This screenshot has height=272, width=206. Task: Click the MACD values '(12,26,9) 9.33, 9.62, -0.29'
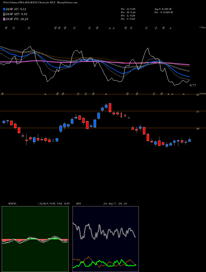[54, 204]
